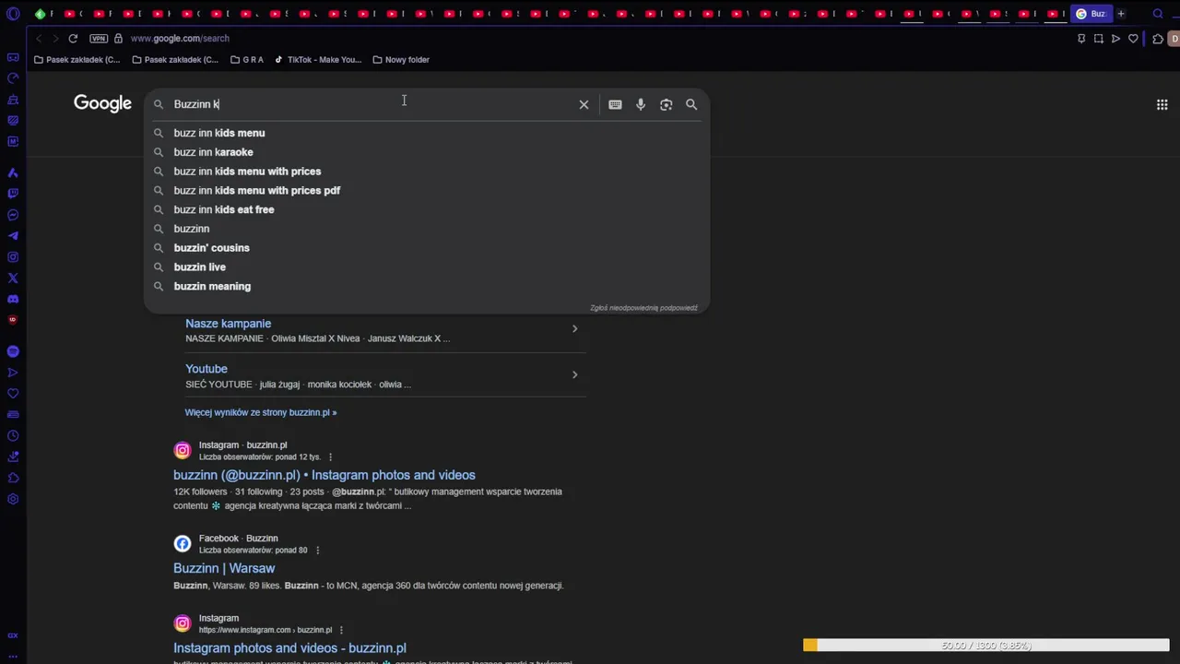
Task: Open Spotify player in sidebar
Action: (x=13, y=351)
